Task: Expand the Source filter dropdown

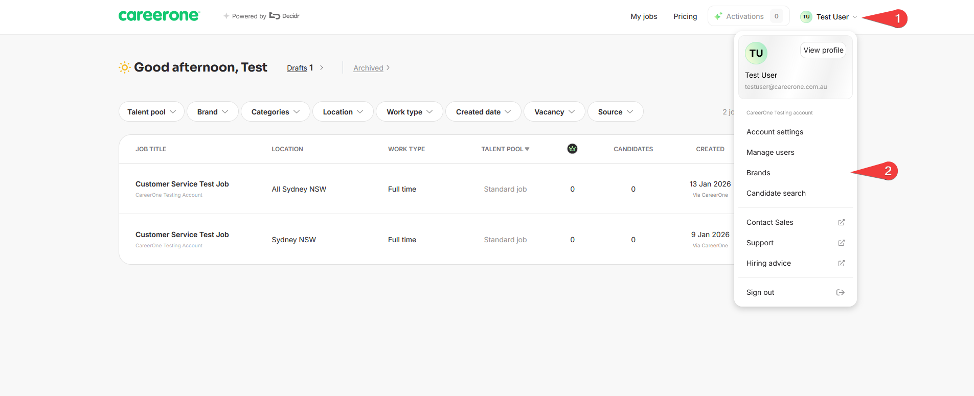Action: [x=615, y=111]
